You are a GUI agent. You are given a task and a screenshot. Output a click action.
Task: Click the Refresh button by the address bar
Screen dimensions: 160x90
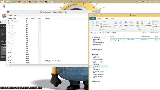(146, 33)
